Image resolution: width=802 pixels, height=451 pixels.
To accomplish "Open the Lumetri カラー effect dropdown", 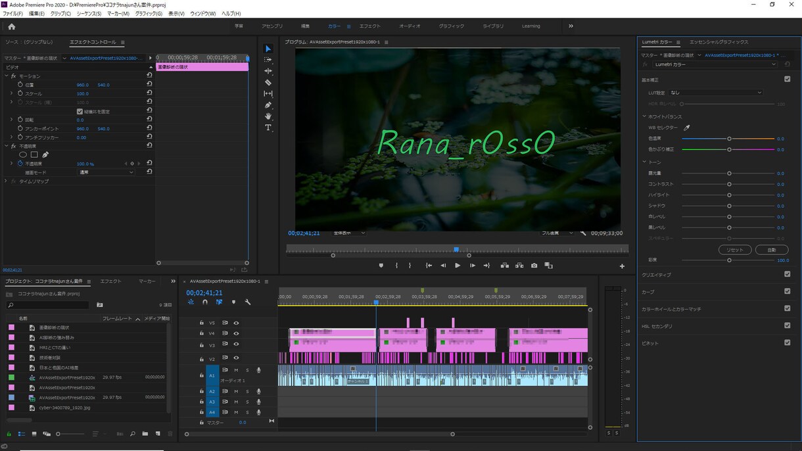I will pos(715,64).
